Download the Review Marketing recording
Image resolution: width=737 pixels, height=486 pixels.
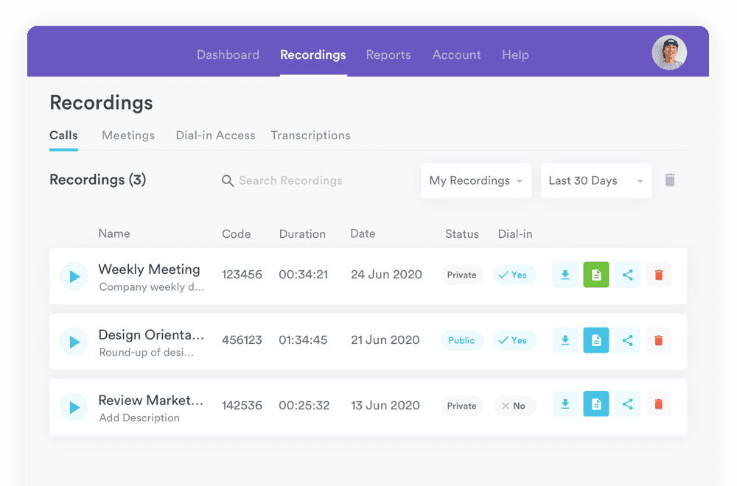click(565, 405)
